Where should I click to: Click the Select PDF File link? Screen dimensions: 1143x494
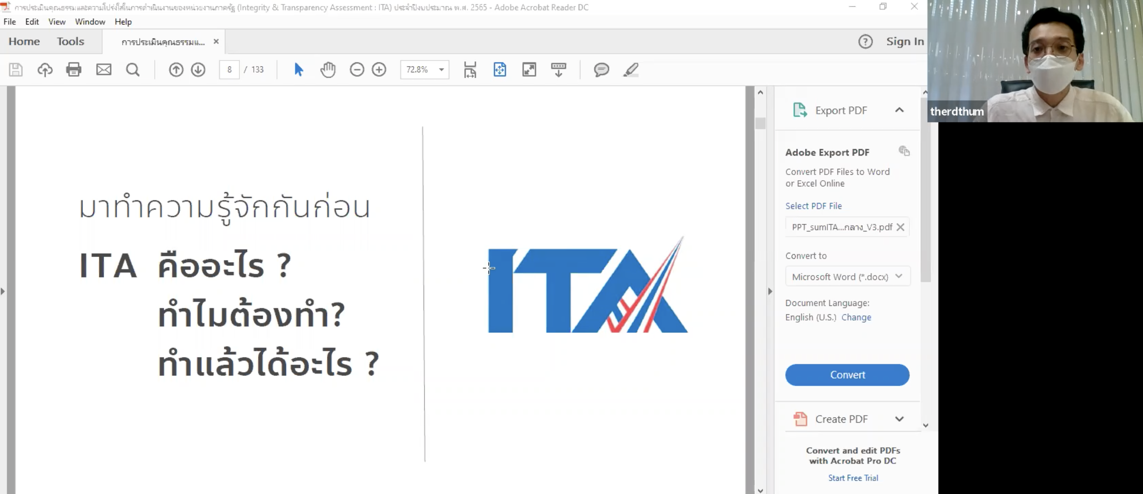(813, 206)
